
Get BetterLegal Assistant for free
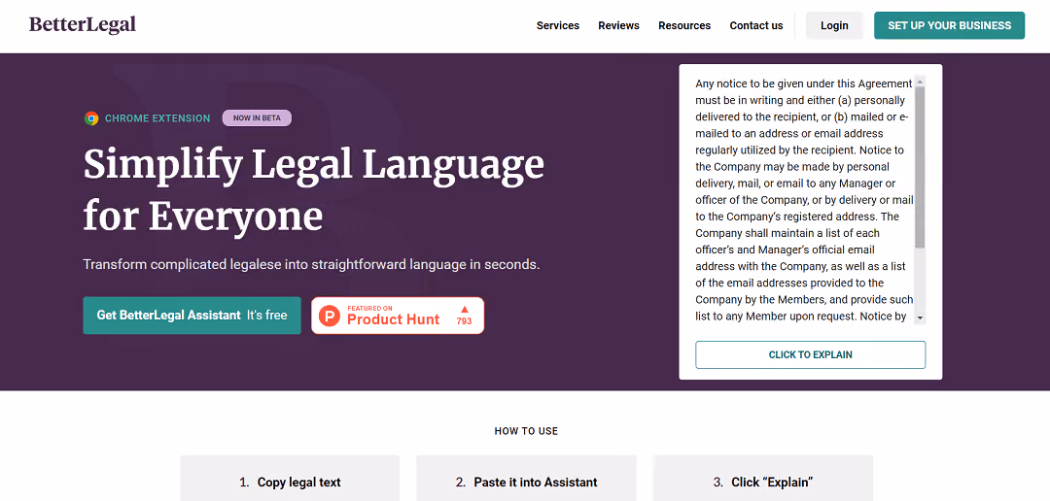click(192, 315)
